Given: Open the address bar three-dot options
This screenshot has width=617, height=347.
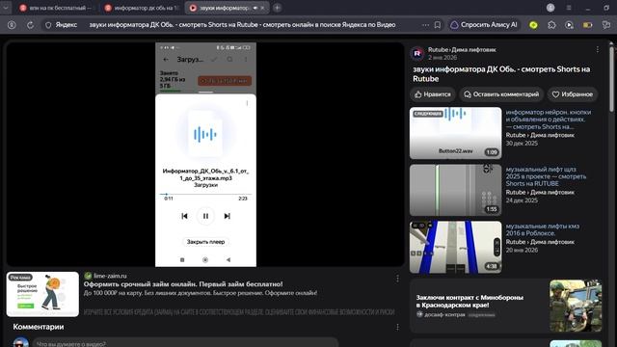Looking at the screenshot, I should pyautogui.click(x=425, y=25).
